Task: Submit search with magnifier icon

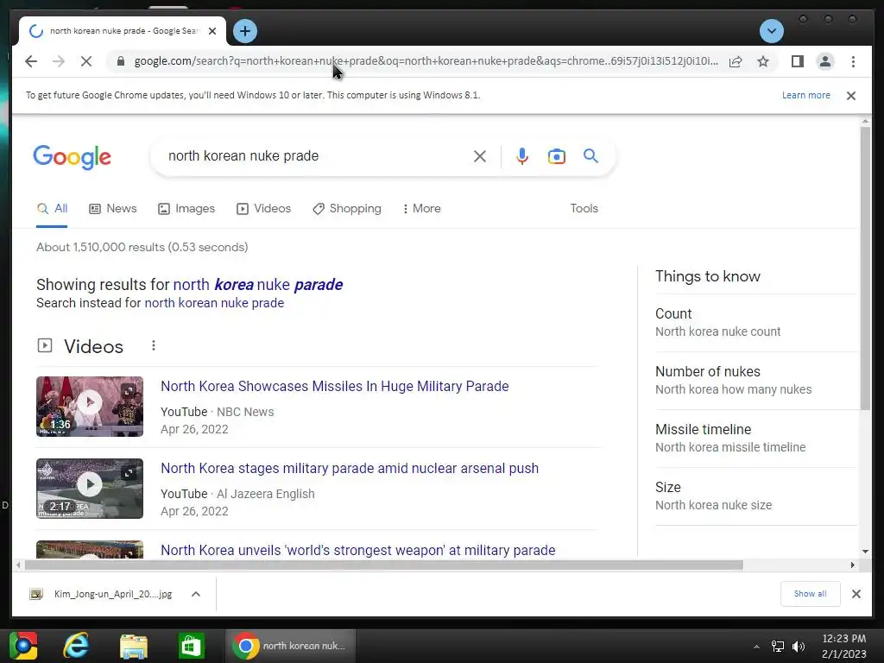Action: pos(590,155)
